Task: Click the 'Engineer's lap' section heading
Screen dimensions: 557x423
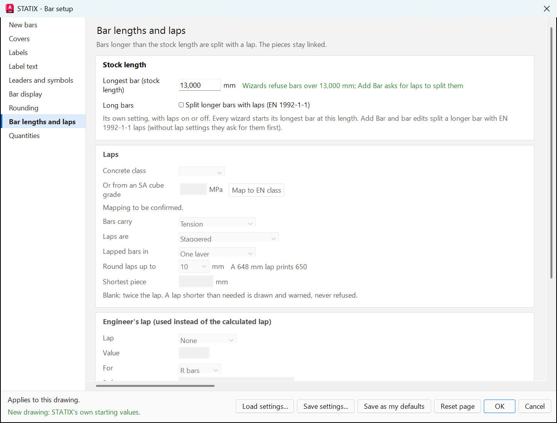Action: (187, 322)
